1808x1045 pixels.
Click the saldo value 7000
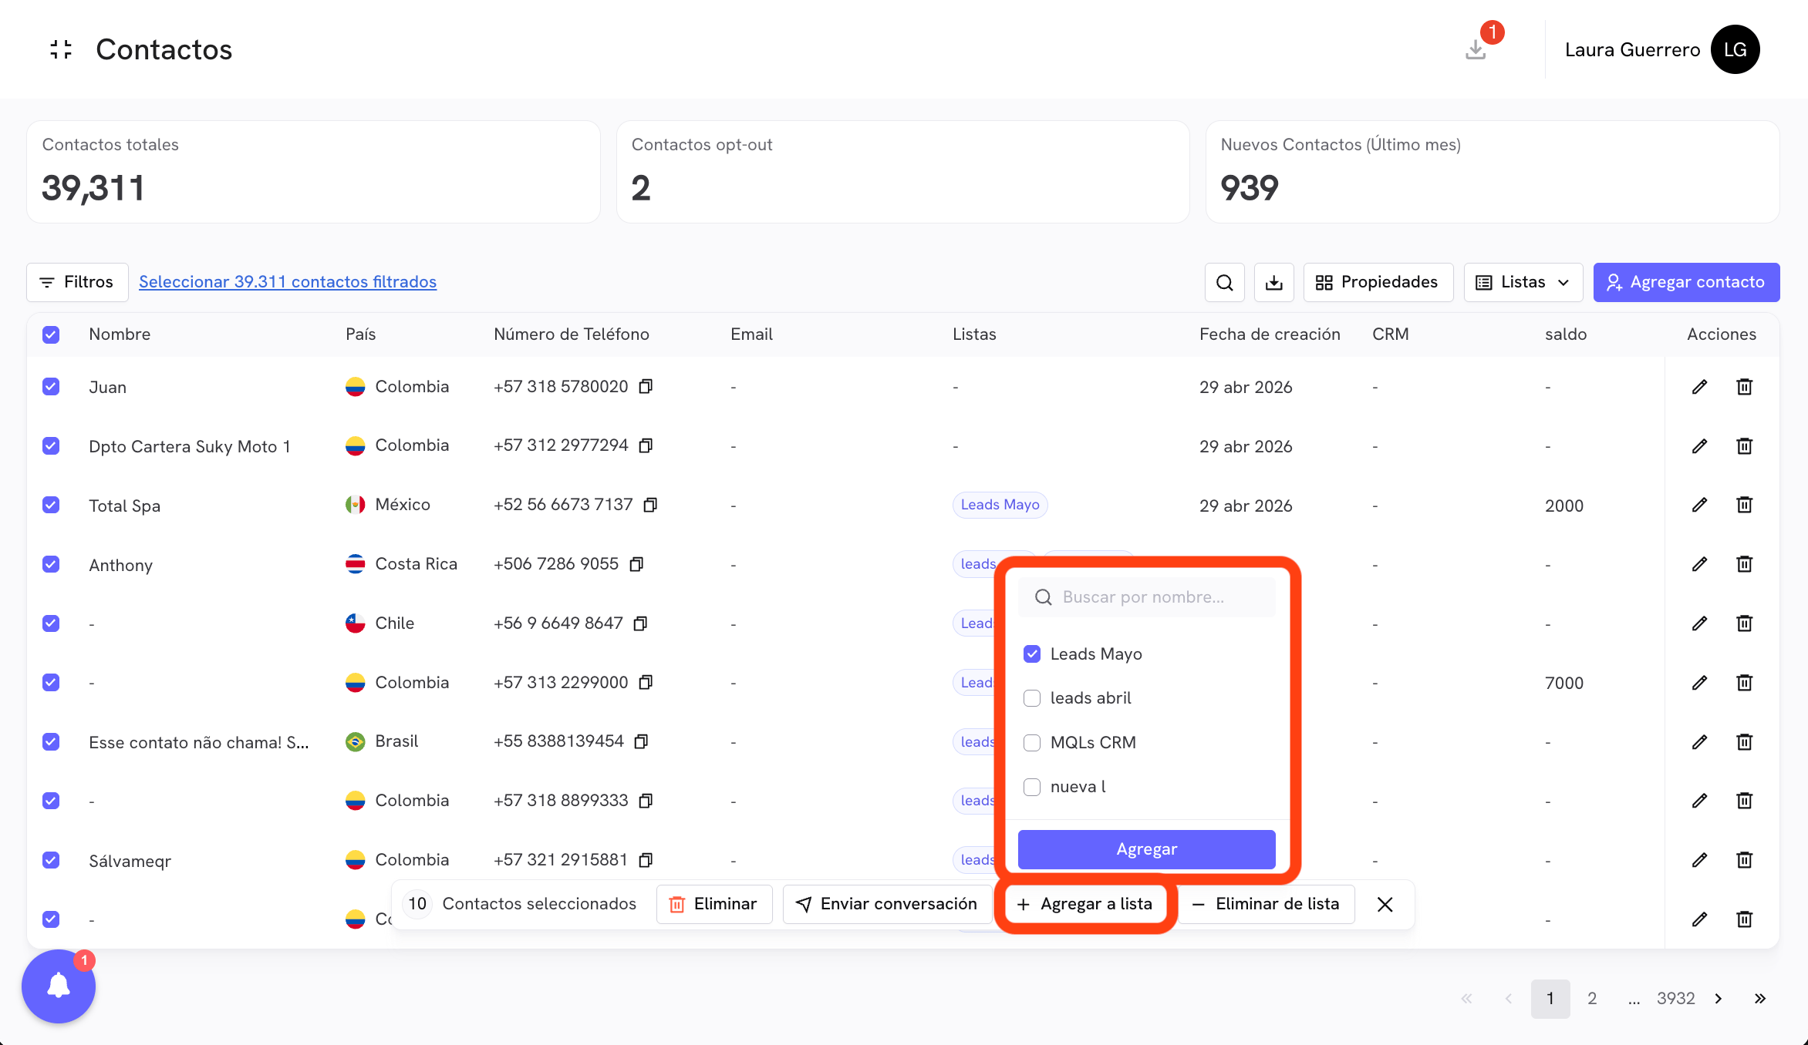coord(1563,683)
